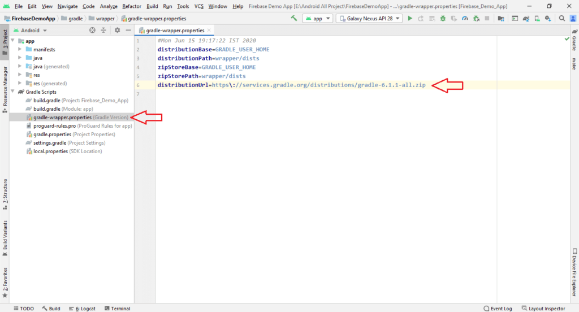Open the Gradle tool window on right edge
This screenshot has width=579, height=312.
(x=574, y=40)
